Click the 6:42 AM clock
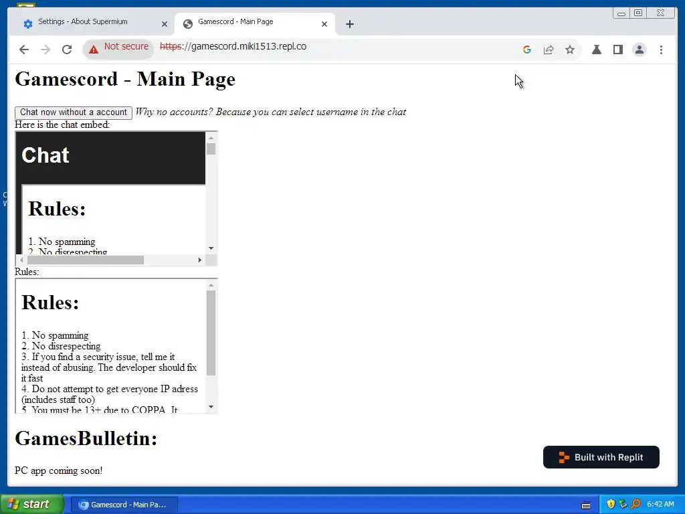 coord(660,505)
